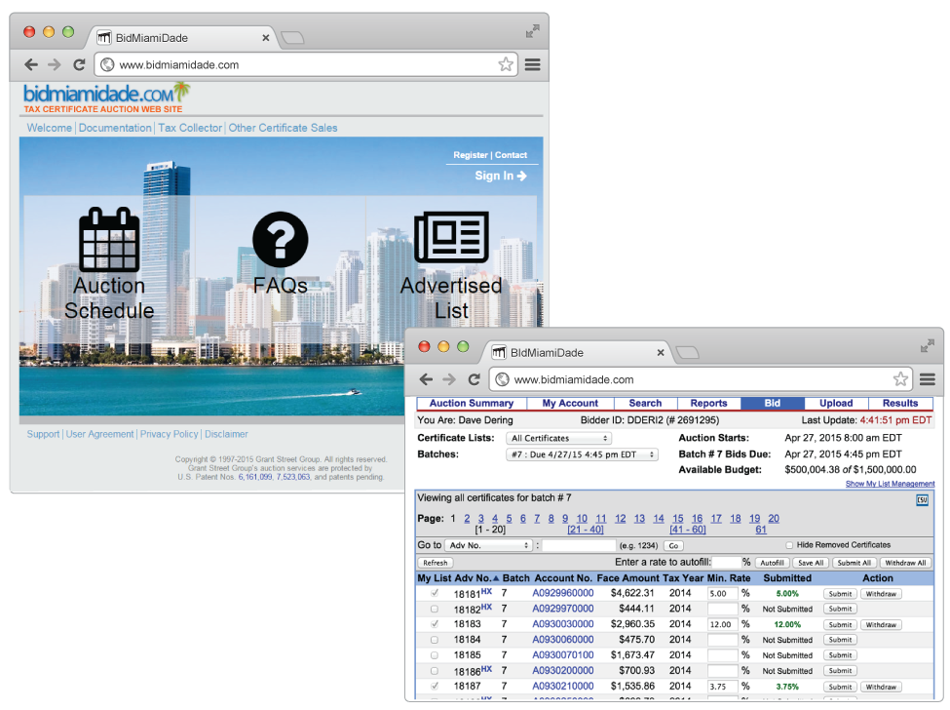This screenshot has width=950, height=710.
Task: Close BidMiamiDade tab in back window
Action: tap(265, 38)
